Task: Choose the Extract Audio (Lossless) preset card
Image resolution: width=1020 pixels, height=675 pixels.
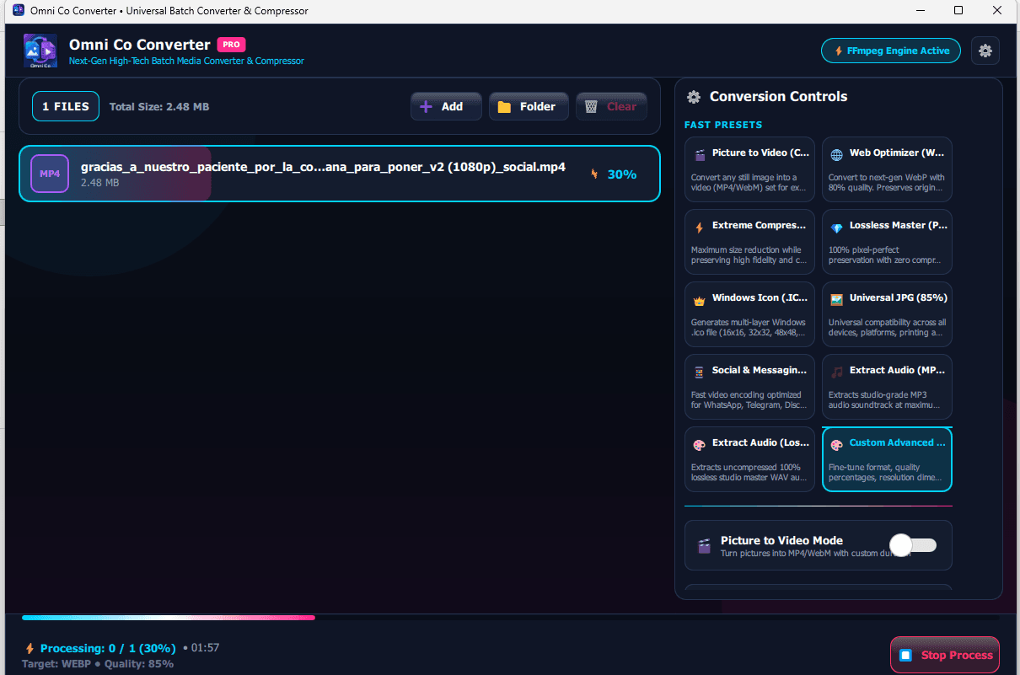Action: pos(750,459)
